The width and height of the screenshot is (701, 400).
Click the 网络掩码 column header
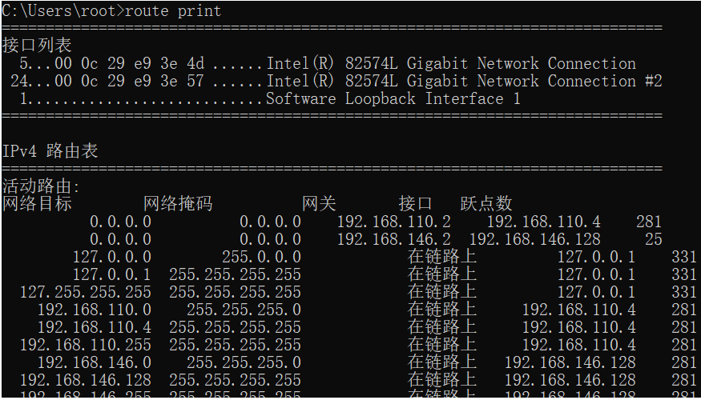tap(178, 203)
